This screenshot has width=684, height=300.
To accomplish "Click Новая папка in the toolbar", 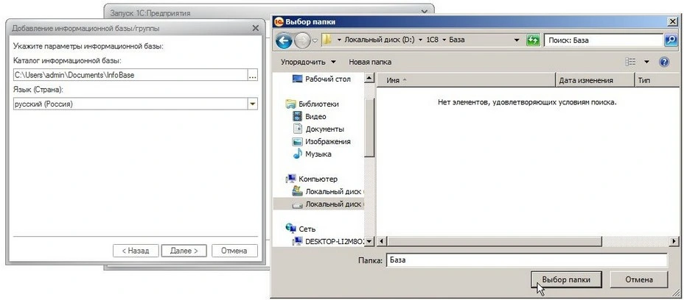I will click(370, 62).
